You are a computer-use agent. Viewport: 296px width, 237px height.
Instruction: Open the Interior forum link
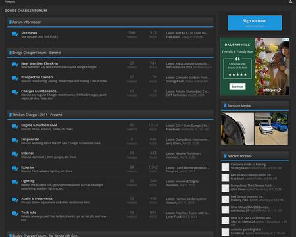28,153
